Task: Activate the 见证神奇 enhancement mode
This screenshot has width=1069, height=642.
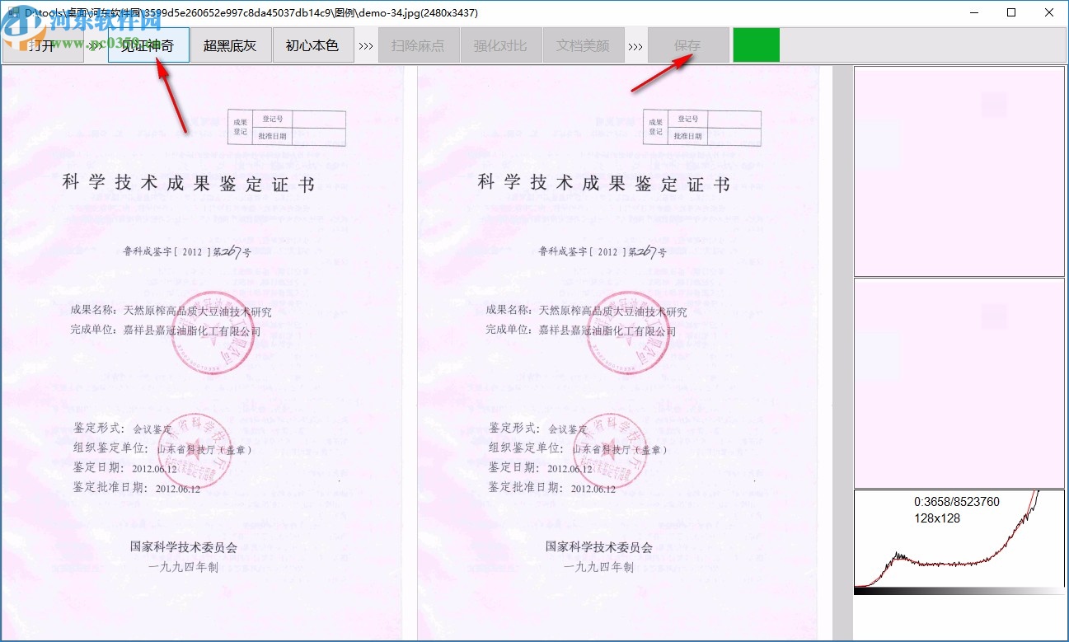Action: pos(149,45)
